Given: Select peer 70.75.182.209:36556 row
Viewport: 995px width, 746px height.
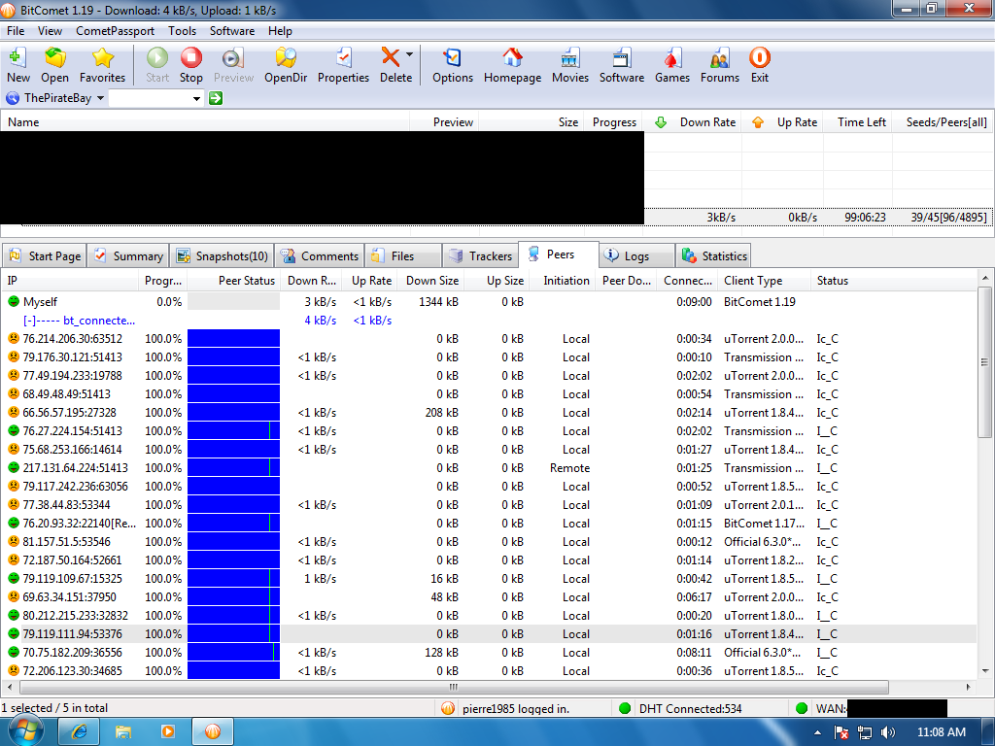Looking at the screenshot, I should pos(489,652).
